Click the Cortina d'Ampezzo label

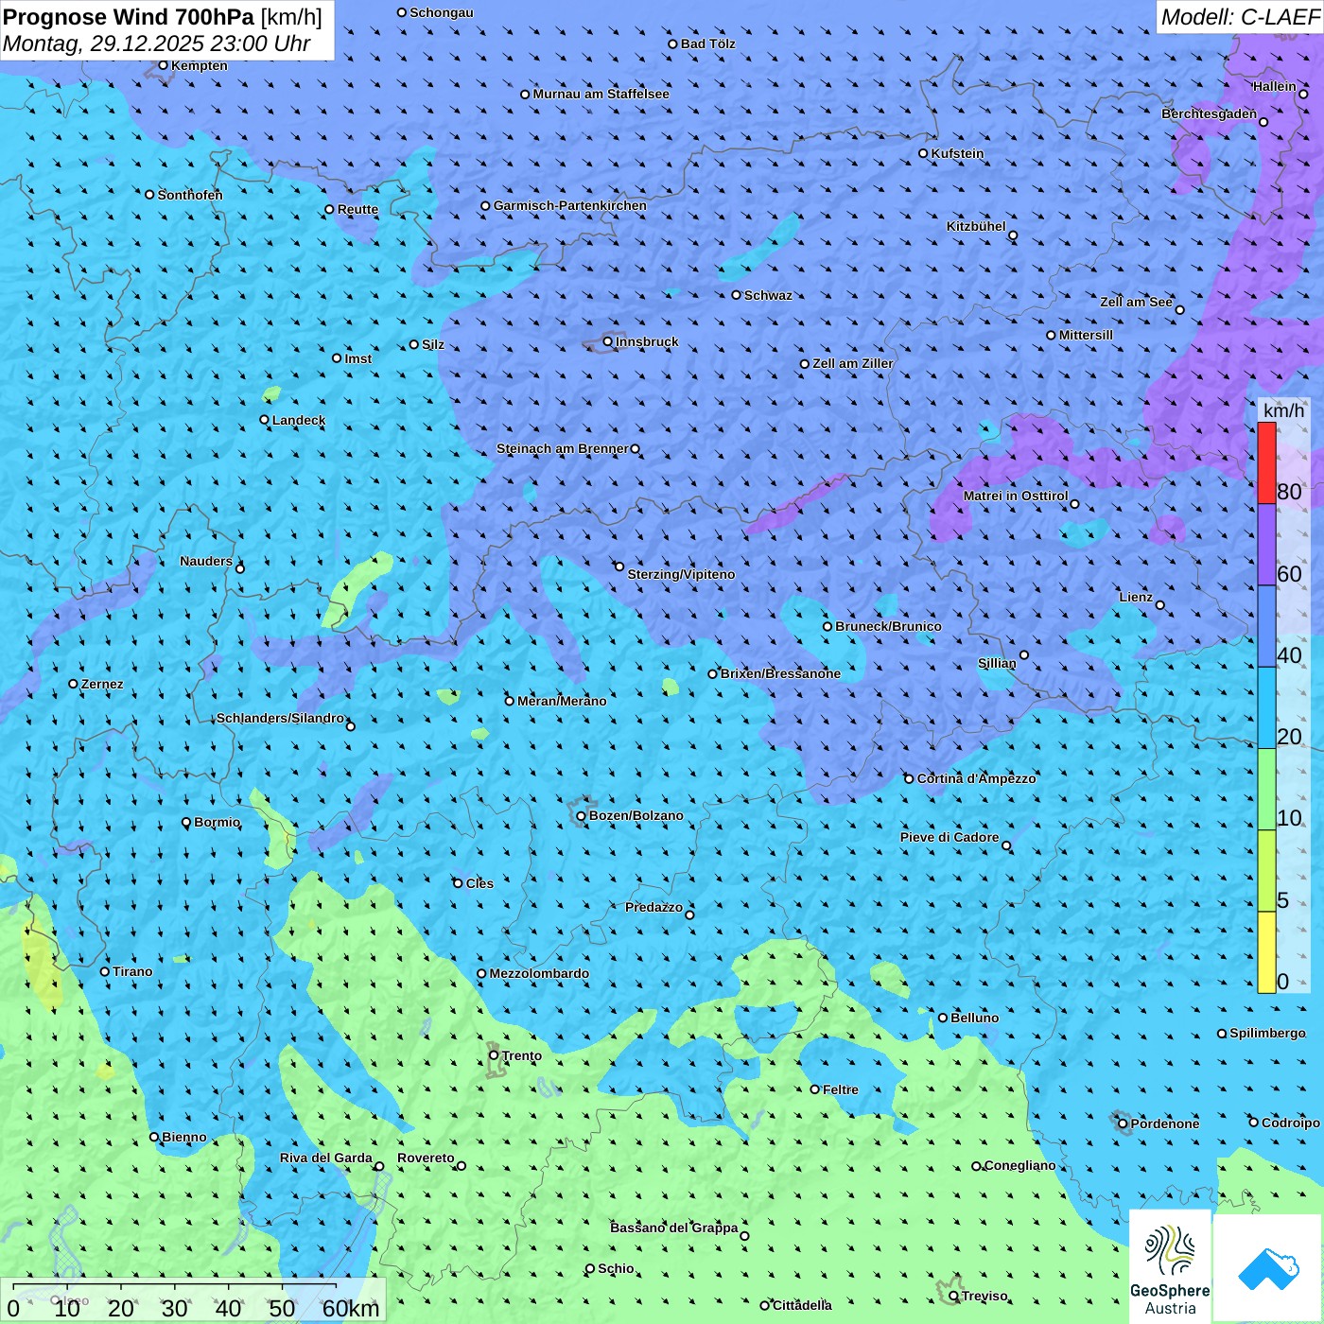point(976,778)
